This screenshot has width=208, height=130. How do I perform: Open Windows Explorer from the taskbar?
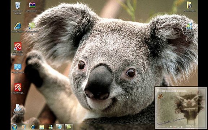(42, 127)
